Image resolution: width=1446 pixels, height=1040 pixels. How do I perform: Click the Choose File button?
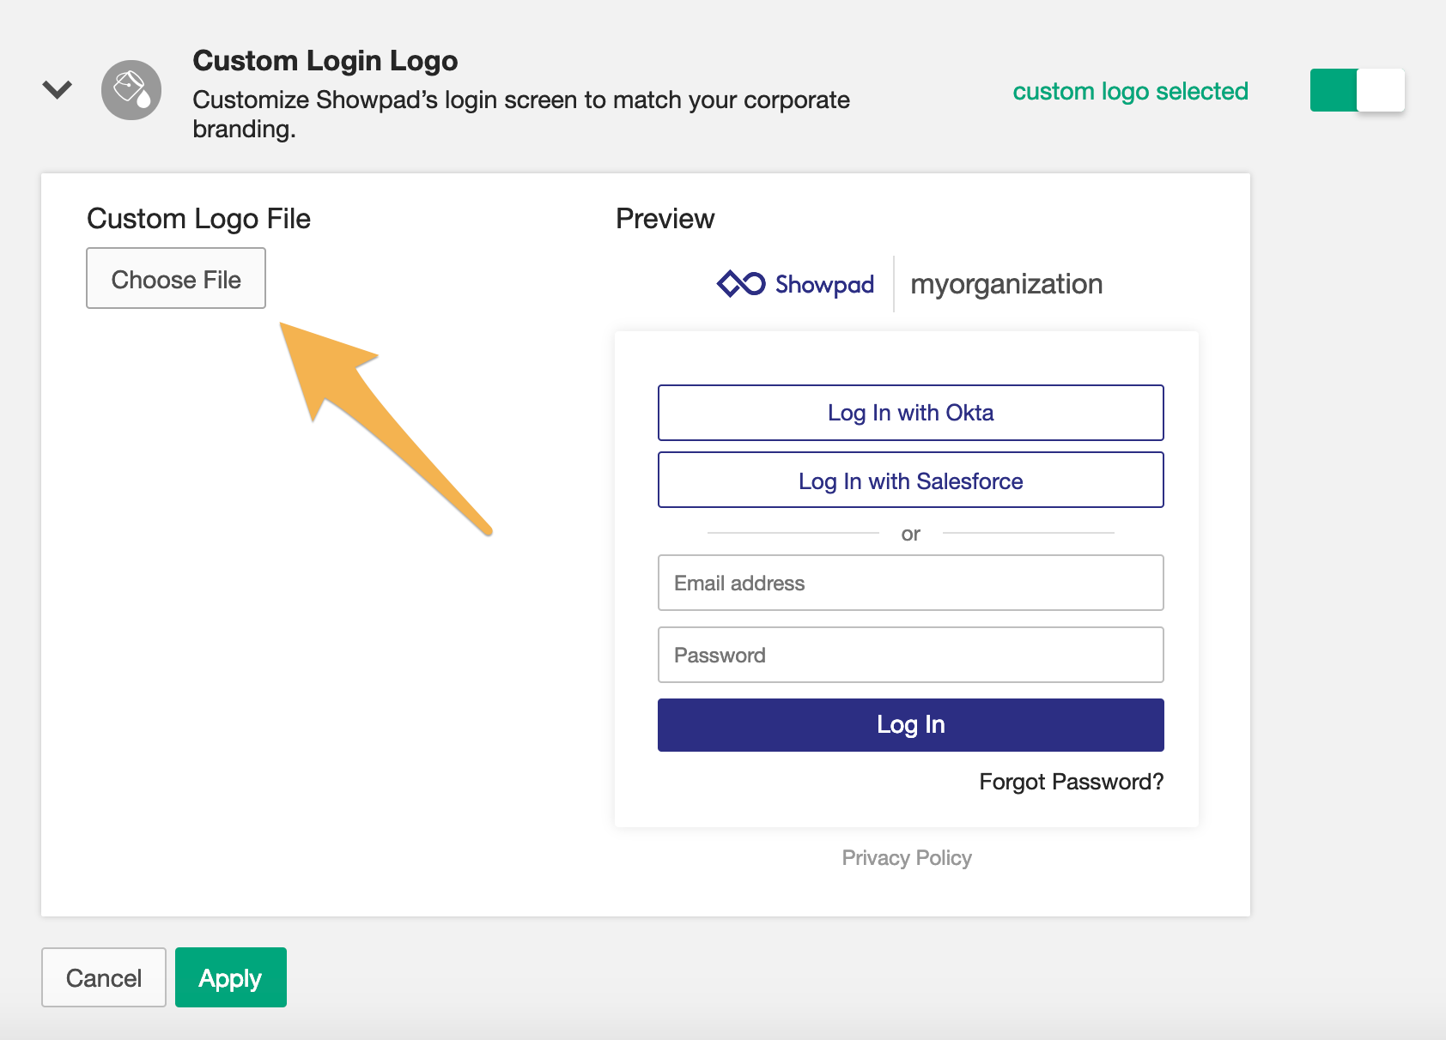coord(176,278)
